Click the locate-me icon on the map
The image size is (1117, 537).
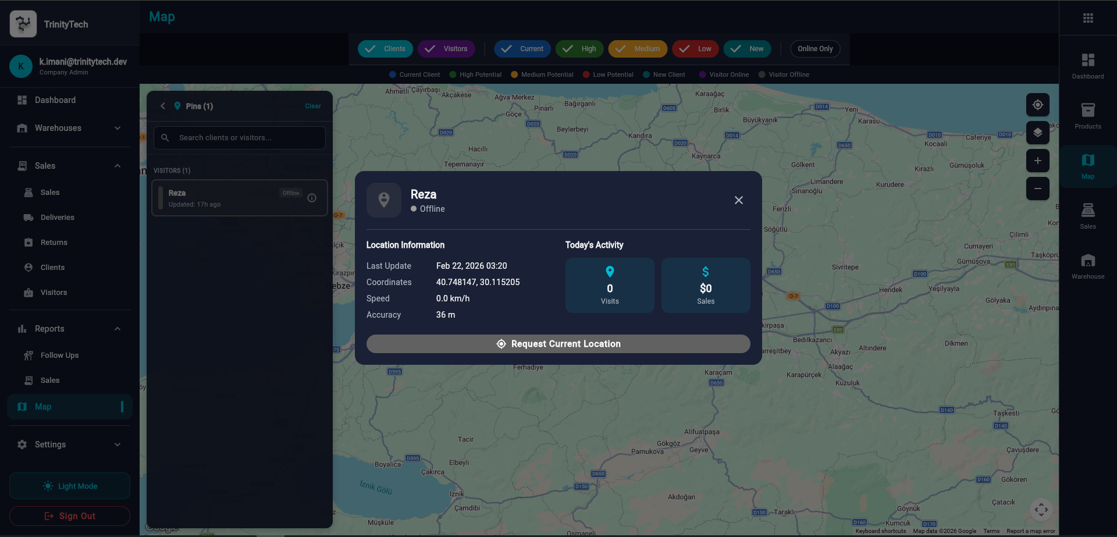1037,105
